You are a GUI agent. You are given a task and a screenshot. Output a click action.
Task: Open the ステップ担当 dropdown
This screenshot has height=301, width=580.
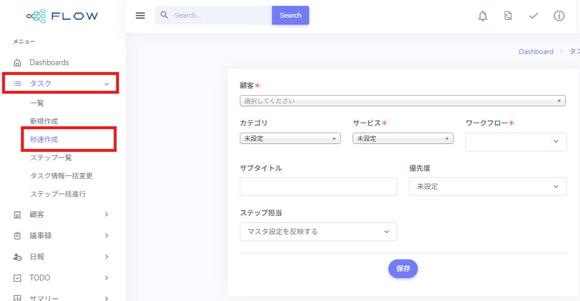(x=318, y=232)
